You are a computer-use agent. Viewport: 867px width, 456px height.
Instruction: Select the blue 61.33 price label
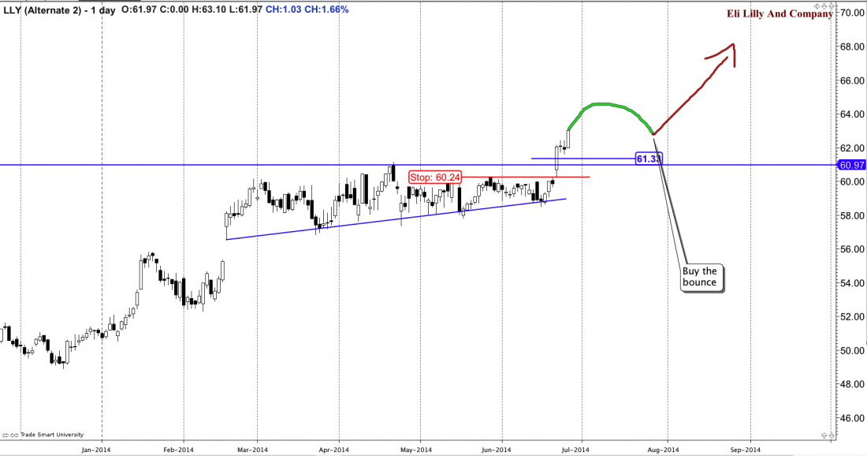tap(647, 159)
